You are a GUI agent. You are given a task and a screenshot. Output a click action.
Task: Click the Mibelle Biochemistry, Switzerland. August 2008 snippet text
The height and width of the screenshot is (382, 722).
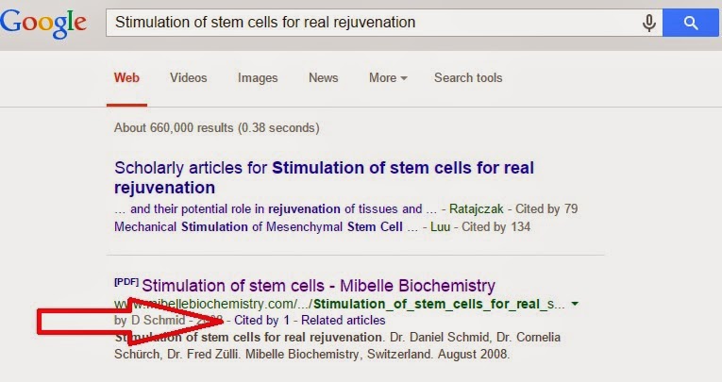[x=378, y=355]
